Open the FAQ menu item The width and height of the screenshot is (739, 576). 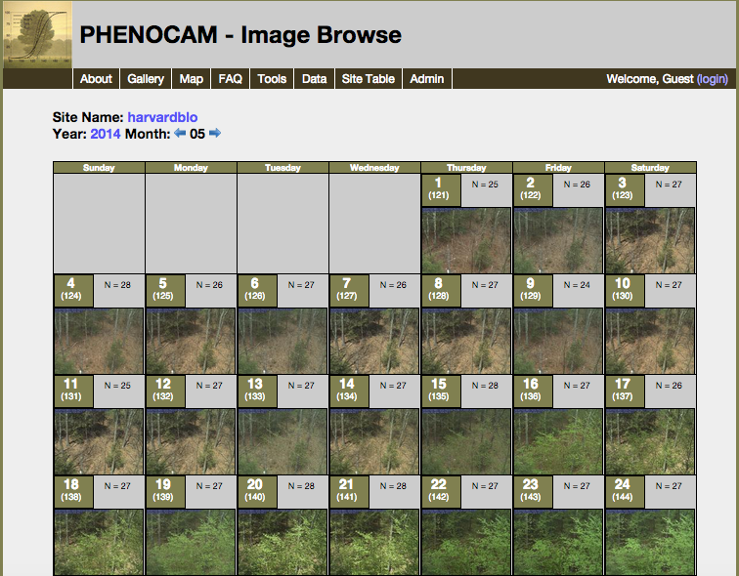point(230,78)
